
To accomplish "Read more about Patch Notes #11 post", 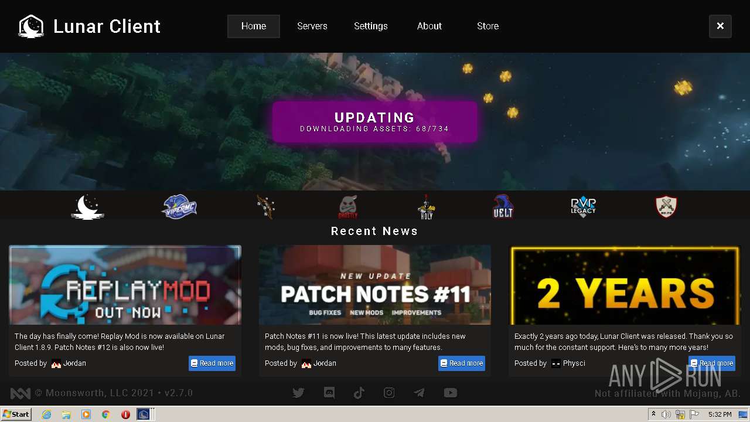I will [462, 363].
